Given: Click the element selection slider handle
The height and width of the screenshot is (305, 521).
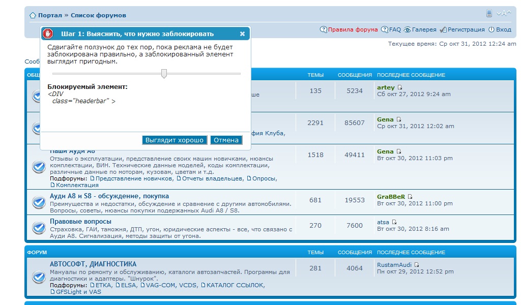Looking at the screenshot, I should (x=164, y=74).
